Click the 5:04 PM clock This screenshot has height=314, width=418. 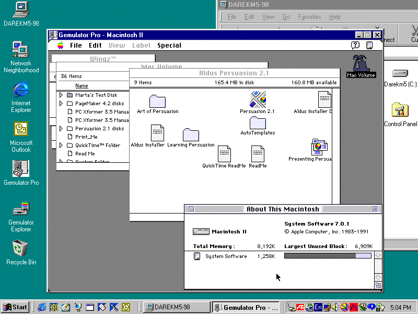pos(401,308)
